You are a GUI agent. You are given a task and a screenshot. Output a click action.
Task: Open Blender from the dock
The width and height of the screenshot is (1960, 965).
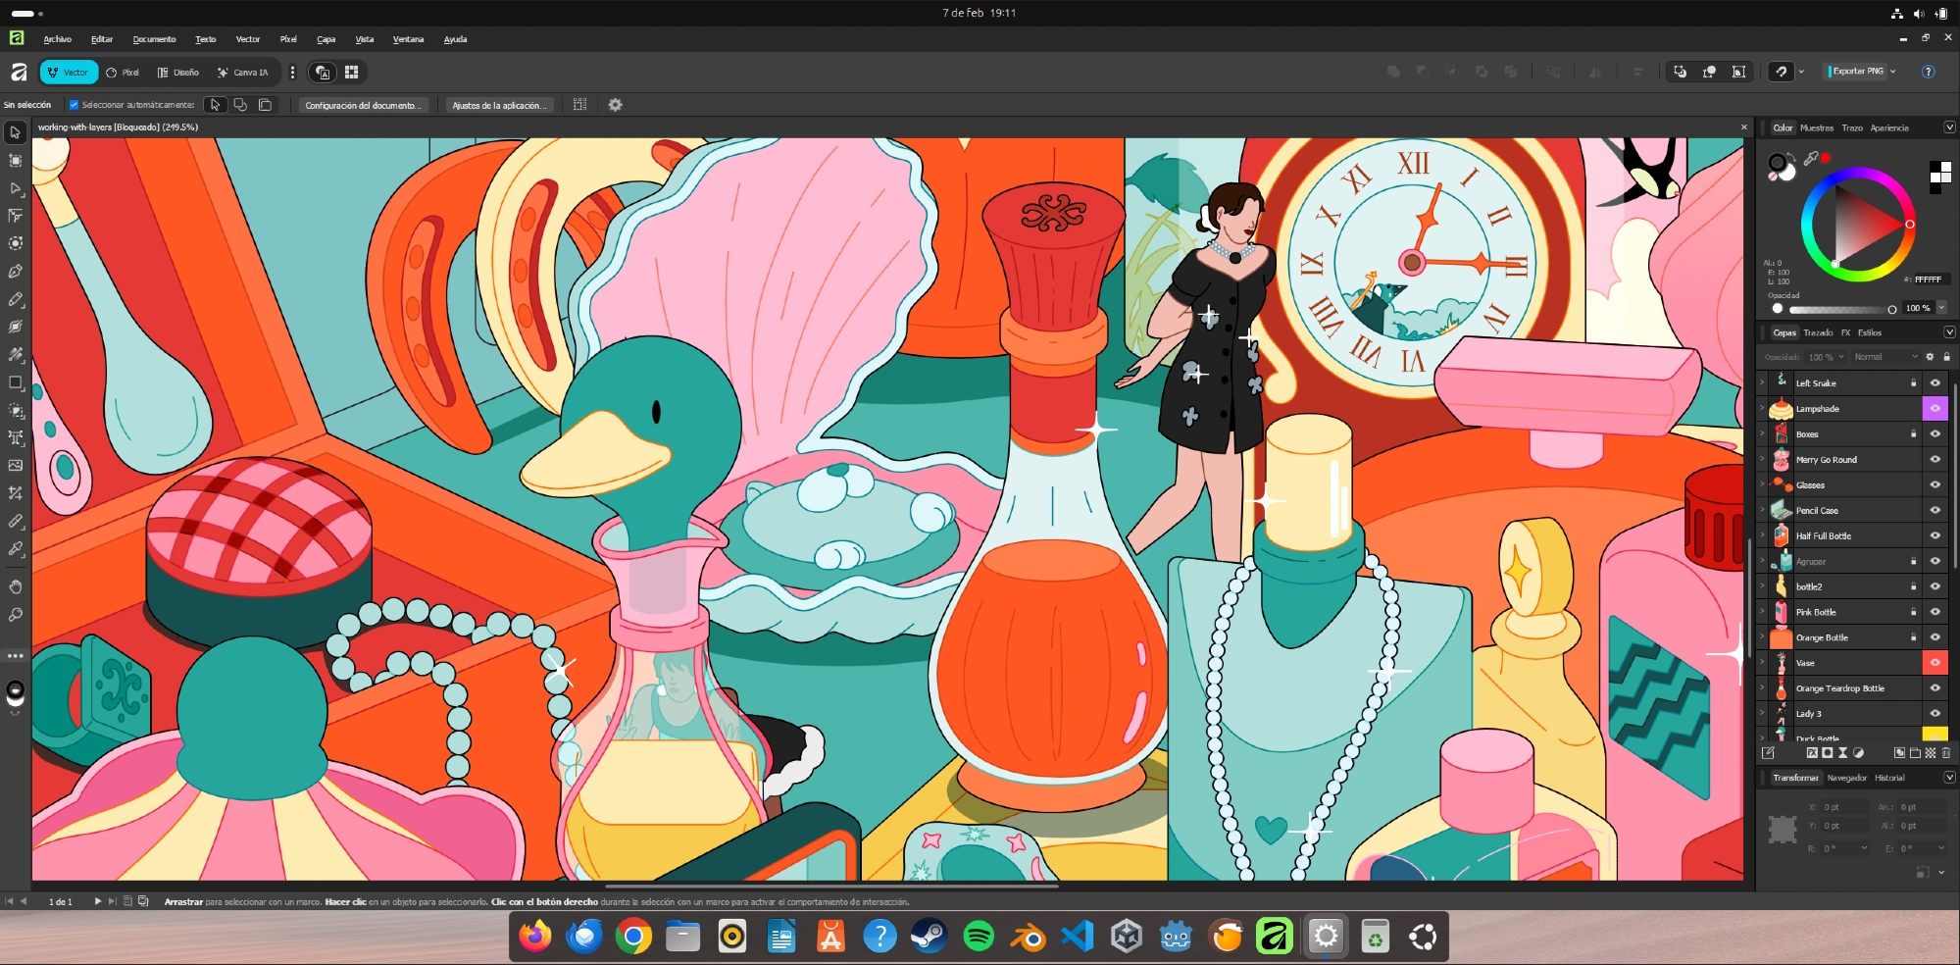(x=1028, y=938)
